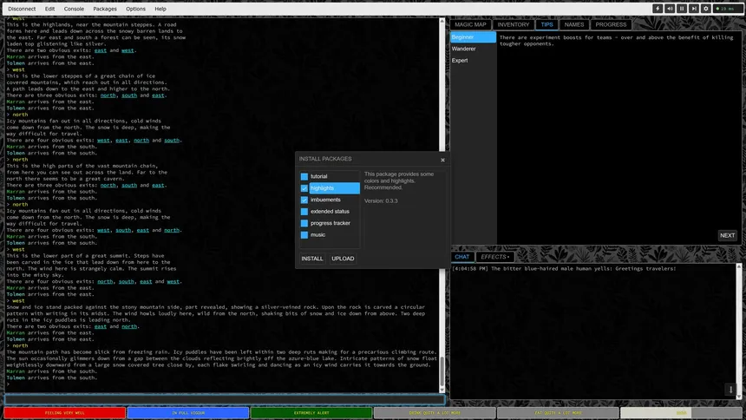Switch to the Names tab
Image resolution: width=746 pixels, height=420 pixels.
(x=574, y=25)
